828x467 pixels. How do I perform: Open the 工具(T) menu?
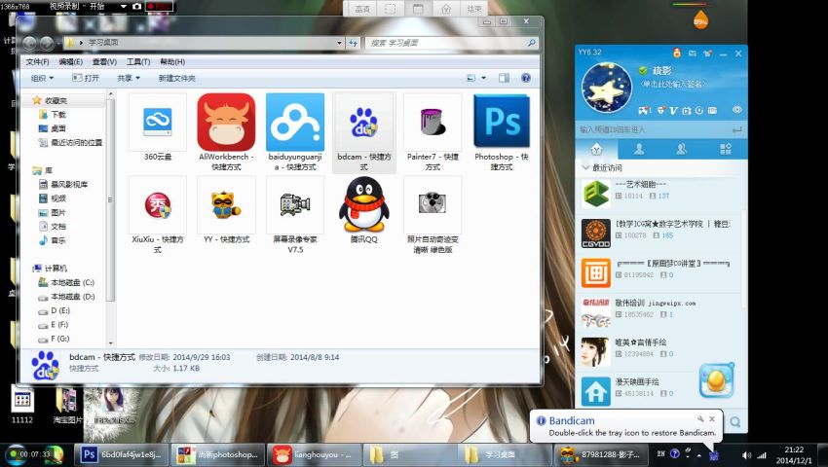tap(137, 61)
